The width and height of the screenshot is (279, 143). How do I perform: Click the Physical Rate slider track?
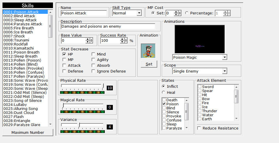(x=82, y=86)
